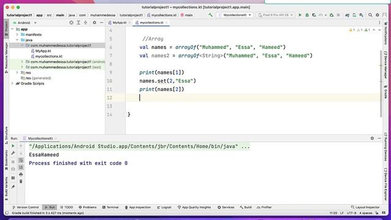Click the Stop icon in the main toolbar
Image resolution: width=391 pixels, height=220 pixels.
[338, 15]
